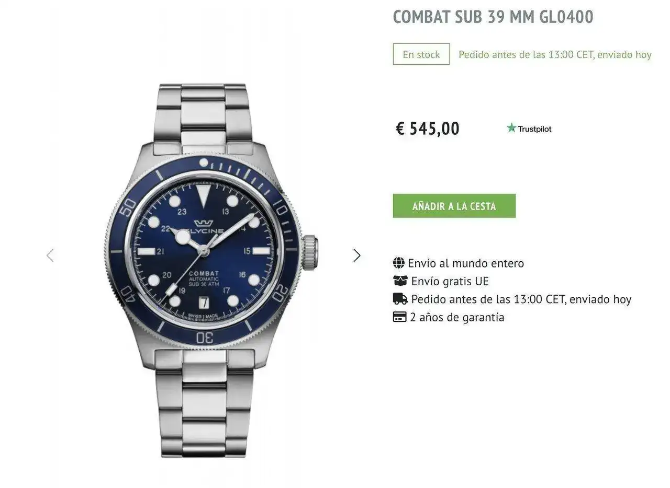Screen dimensions: 670x488
Task: Click the previous image arrow
Action: (50, 255)
